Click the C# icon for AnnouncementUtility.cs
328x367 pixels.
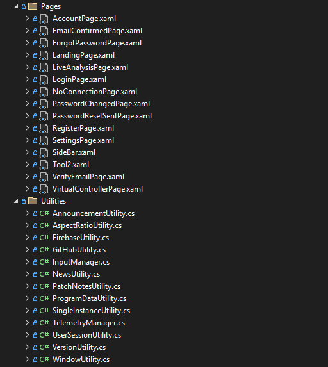(44, 213)
